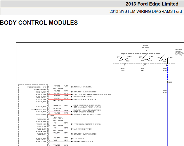Click the 'VIO/GRN' wire label
The width and height of the screenshot is (184, 146).
click(143, 69)
